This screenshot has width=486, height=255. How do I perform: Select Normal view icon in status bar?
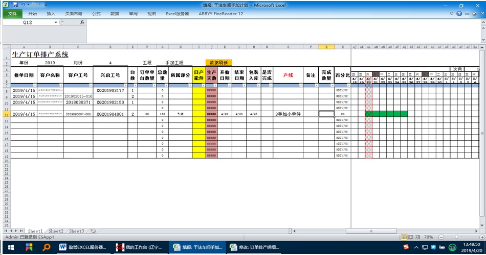tap(404, 237)
